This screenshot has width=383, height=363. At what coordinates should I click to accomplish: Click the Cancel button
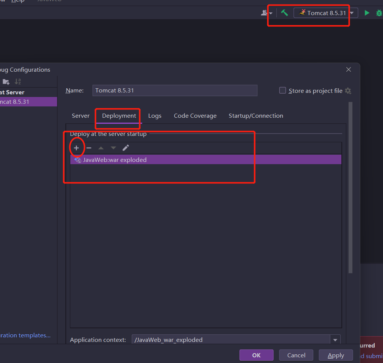296,355
